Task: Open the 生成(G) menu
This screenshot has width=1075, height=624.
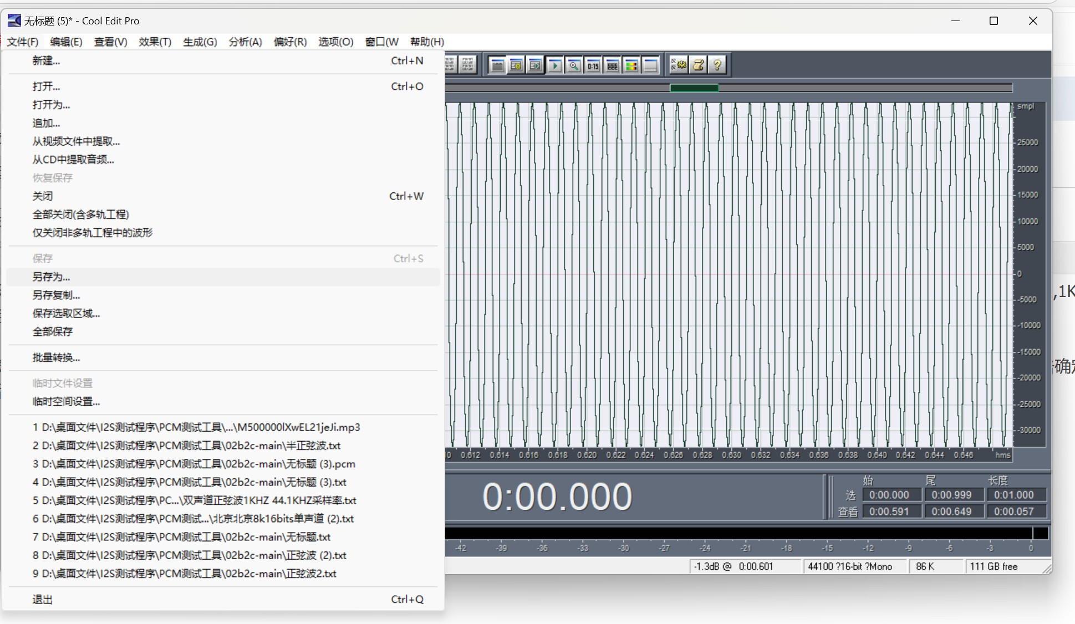Action: [200, 42]
